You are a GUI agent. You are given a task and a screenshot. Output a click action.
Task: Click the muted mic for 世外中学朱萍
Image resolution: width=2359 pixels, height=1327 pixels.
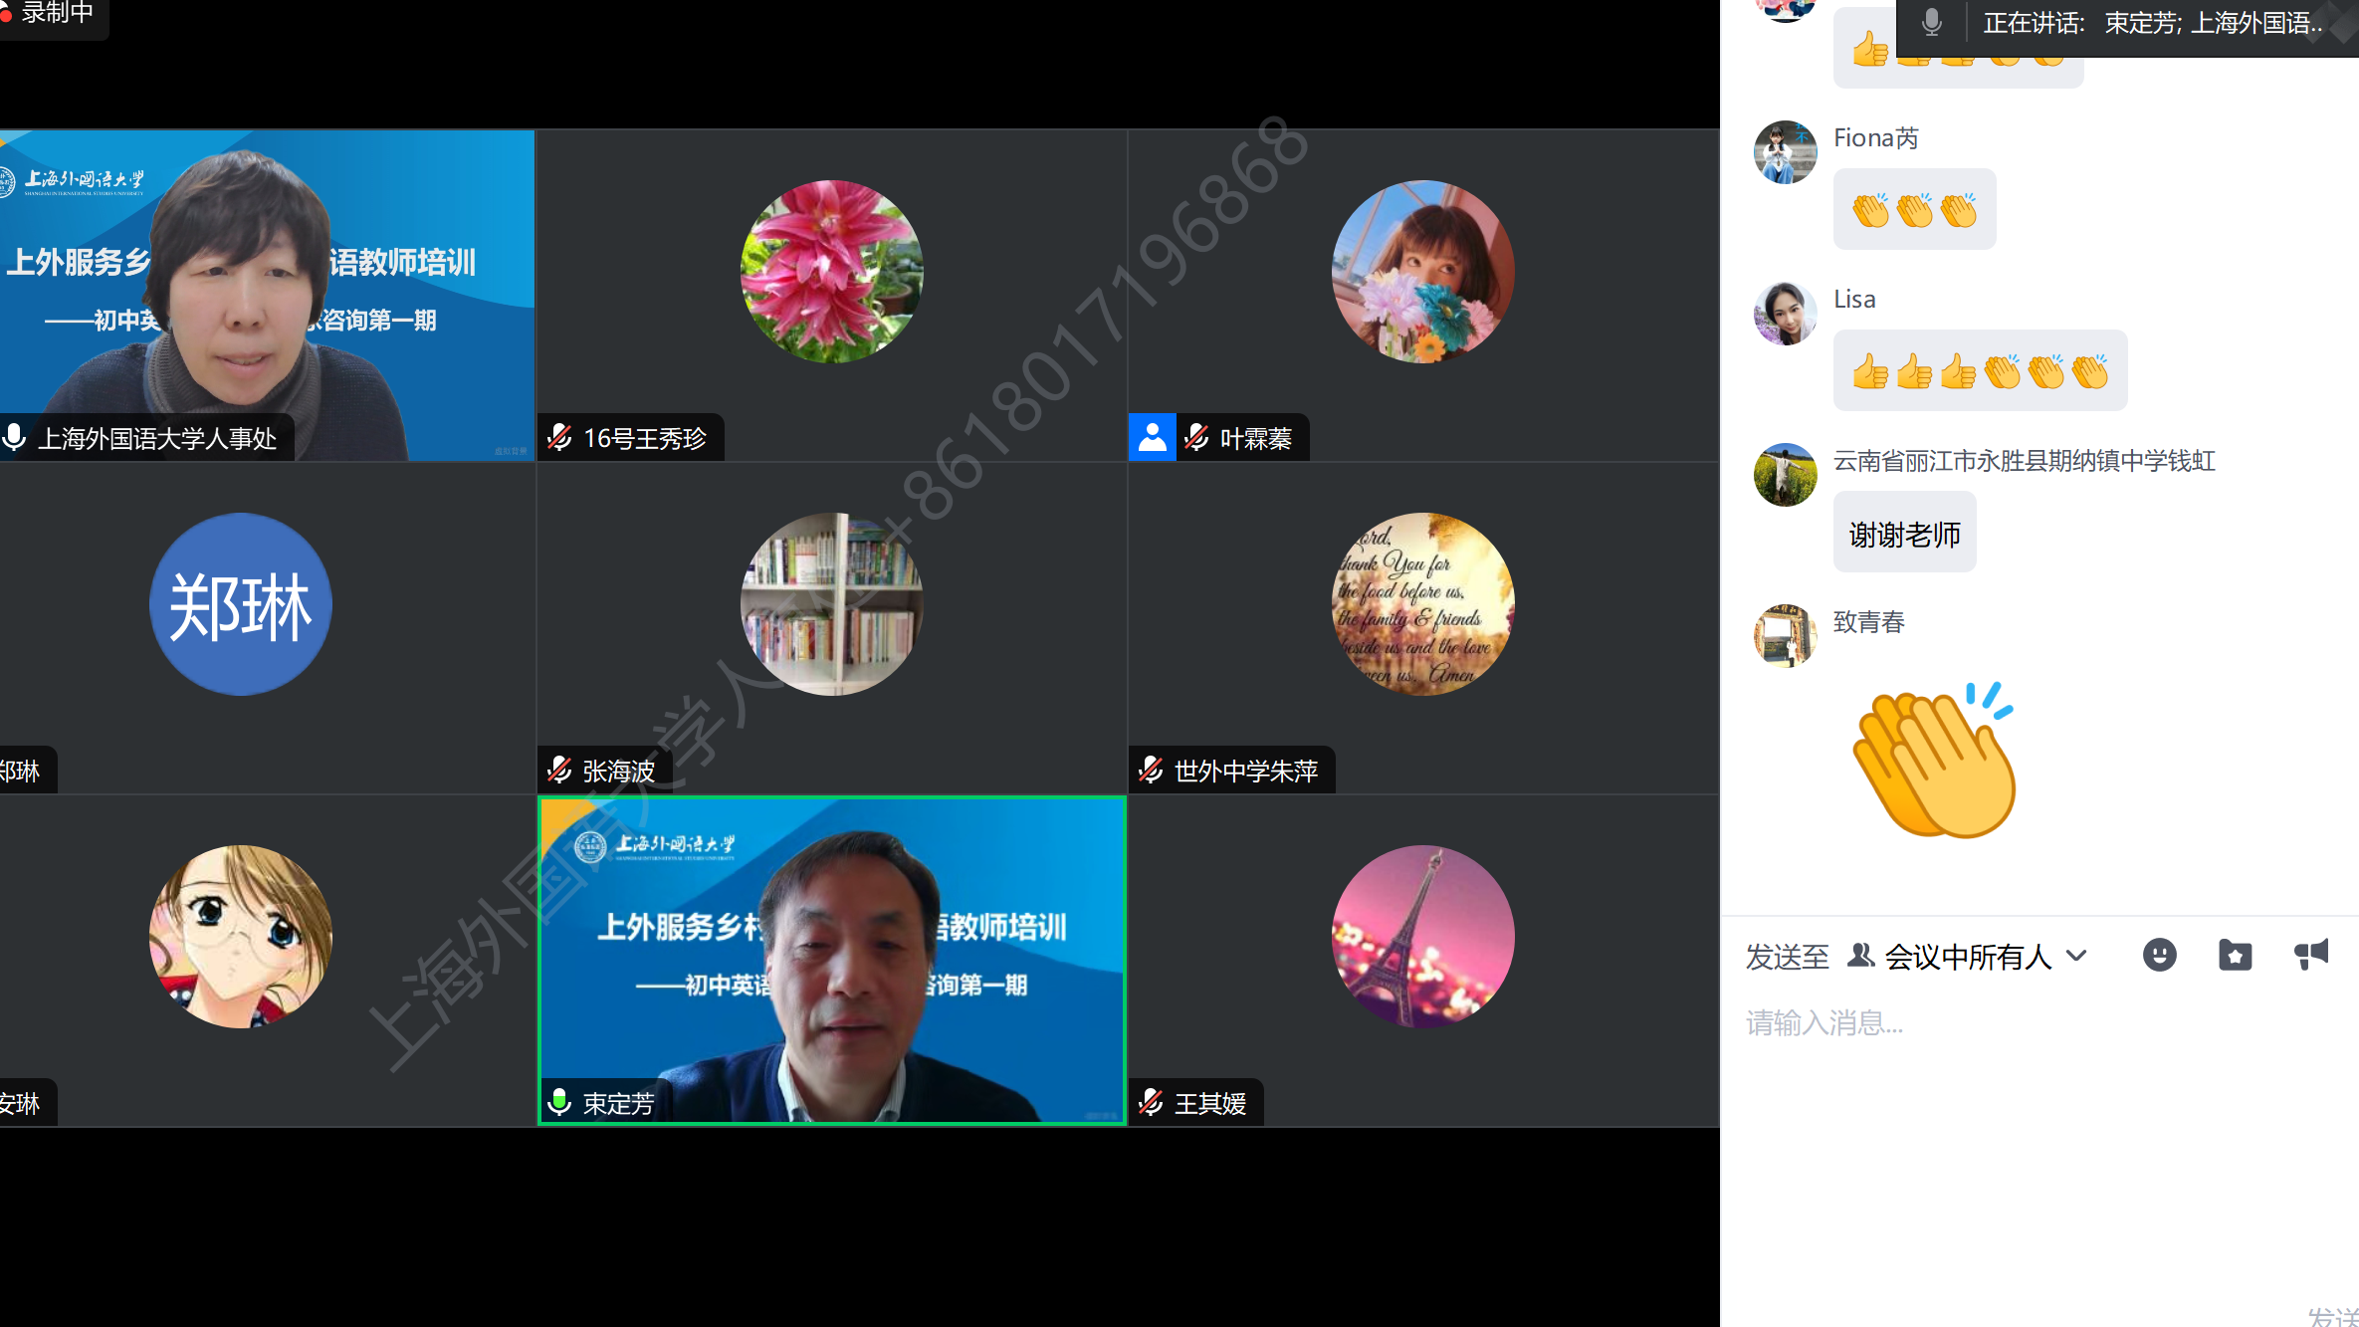pyautogui.click(x=1152, y=771)
